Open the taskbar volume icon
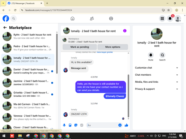Image resolution: width=186 pixels, height=139 pixels. pyautogui.click(x=151, y=136)
